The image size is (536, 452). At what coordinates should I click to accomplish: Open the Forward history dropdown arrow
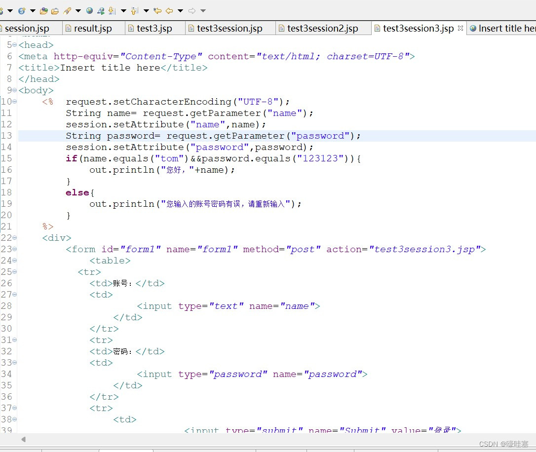tap(203, 11)
